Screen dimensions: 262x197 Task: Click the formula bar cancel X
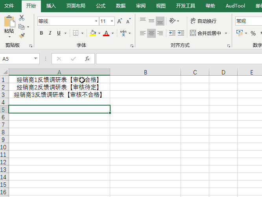[x=59, y=59]
